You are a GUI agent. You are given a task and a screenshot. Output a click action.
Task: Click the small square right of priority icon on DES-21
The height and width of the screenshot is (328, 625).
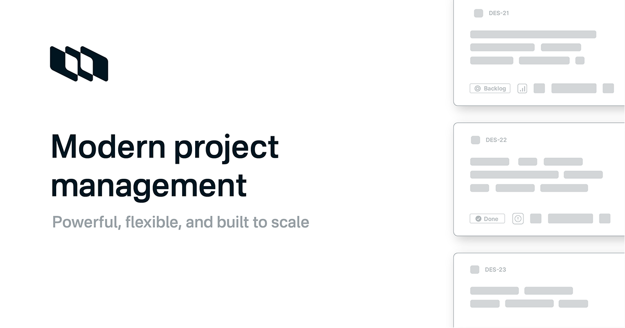(539, 88)
